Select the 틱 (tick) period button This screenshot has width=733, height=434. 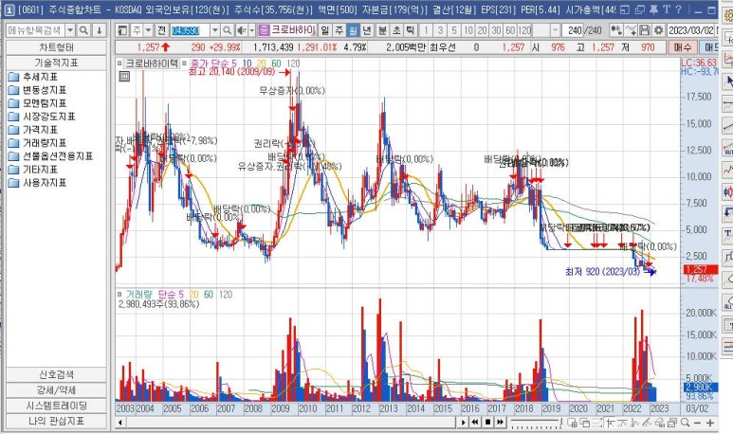411,30
